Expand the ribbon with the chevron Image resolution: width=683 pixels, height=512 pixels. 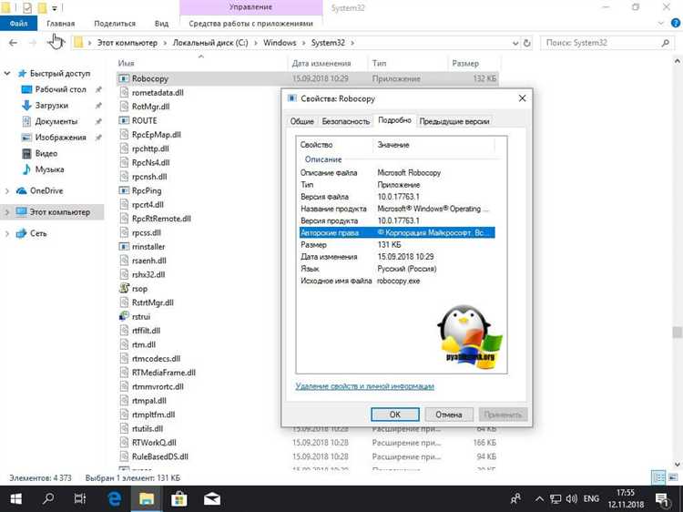[661, 23]
